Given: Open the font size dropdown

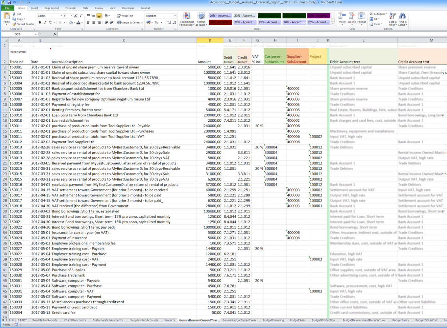Looking at the screenshot, I should (x=71, y=16).
